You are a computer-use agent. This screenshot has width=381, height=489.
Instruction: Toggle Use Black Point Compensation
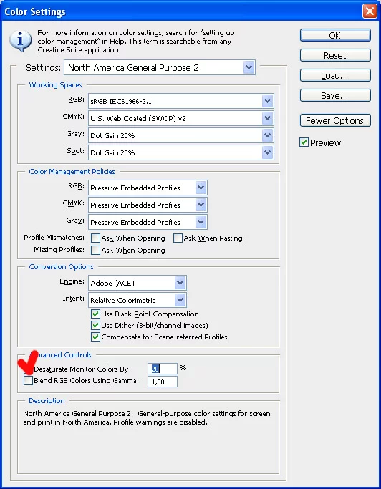95,314
